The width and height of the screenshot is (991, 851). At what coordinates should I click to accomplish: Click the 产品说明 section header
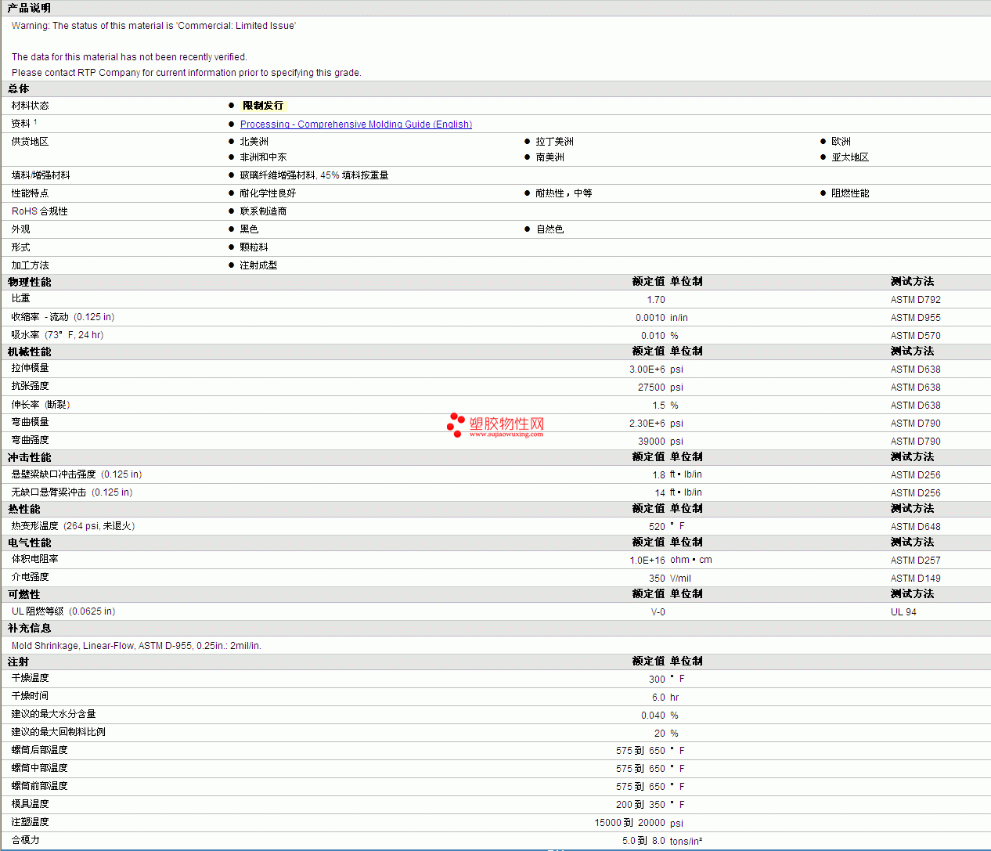[x=29, y=8]
